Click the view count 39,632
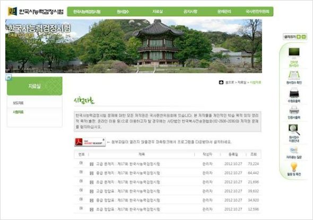The width and height of the screenshot is (313, 220). [x=253, y=191]
